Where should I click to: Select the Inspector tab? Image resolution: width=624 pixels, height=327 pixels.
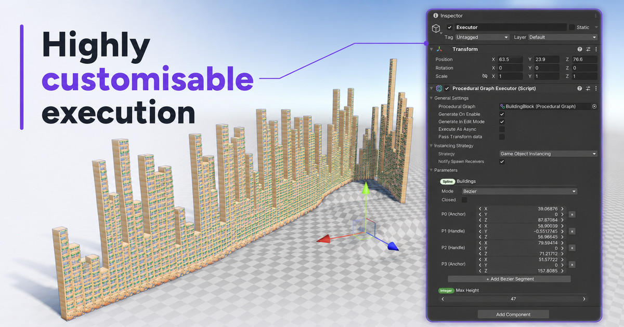coord(447,16)
